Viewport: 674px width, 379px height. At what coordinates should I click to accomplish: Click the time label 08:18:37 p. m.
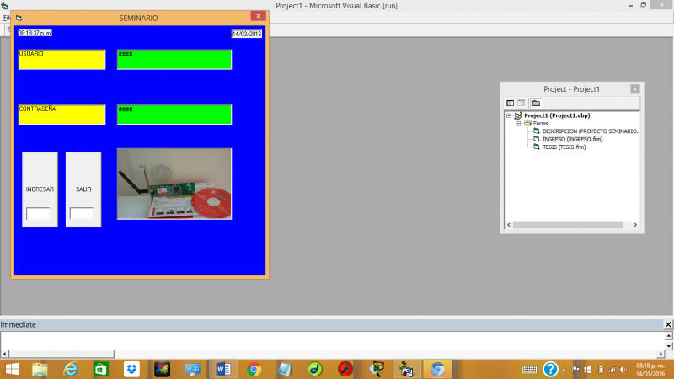coord(35,33)
